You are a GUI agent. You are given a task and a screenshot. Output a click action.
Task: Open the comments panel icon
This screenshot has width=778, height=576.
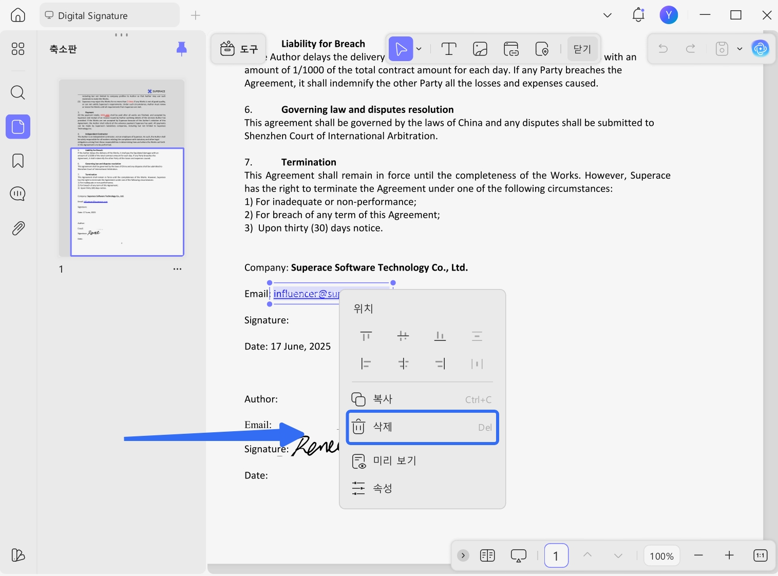(x=18, y=194)
